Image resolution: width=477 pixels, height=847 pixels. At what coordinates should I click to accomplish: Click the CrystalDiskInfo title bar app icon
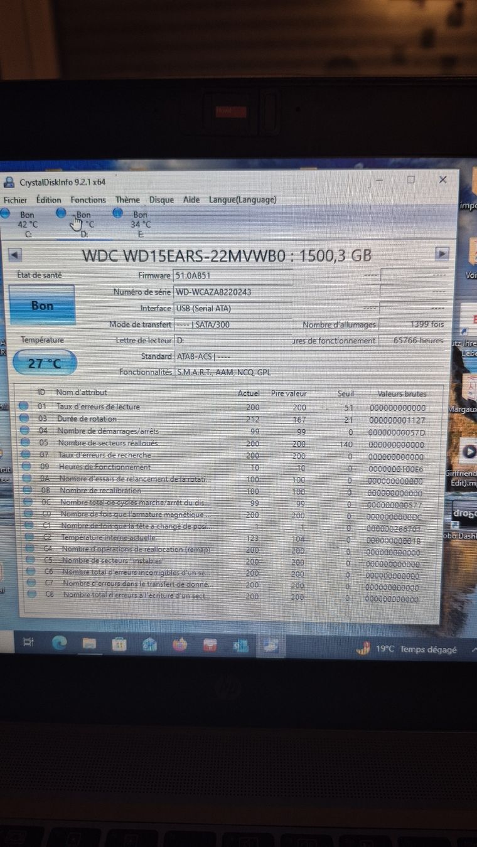(x=9, y=183)
